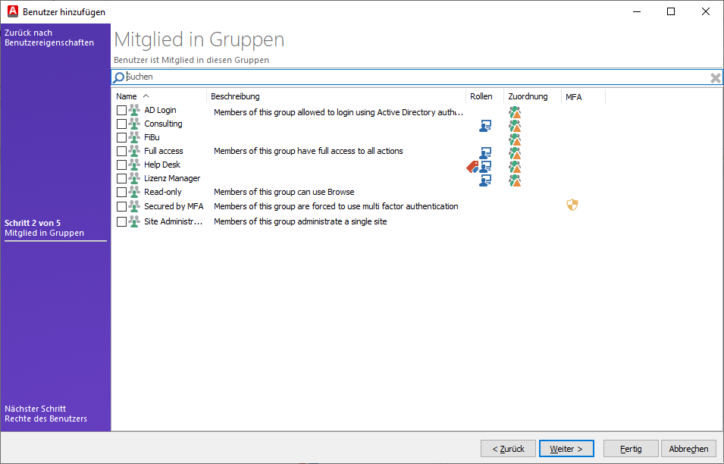Jump to next step Rechte des Benutzers
The image size is (724, 464).
pos(45,414)
